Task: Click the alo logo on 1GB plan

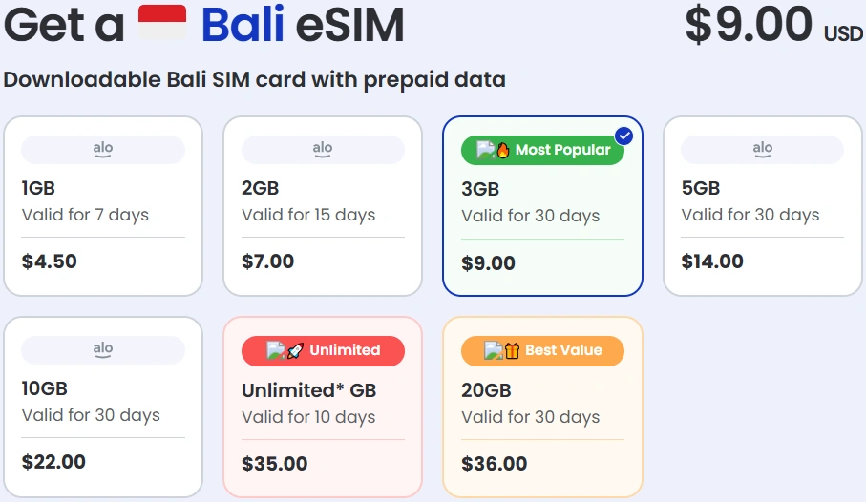Action: click(103, 149)
